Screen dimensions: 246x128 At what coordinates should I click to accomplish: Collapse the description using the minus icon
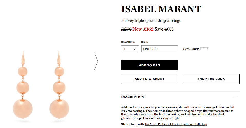click(234, 97)
